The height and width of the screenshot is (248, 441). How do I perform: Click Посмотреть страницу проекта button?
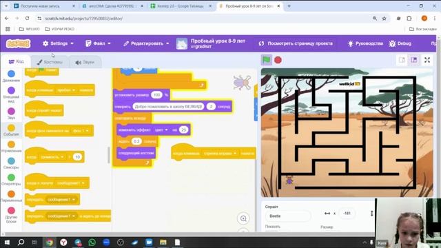tap(296, 43)
